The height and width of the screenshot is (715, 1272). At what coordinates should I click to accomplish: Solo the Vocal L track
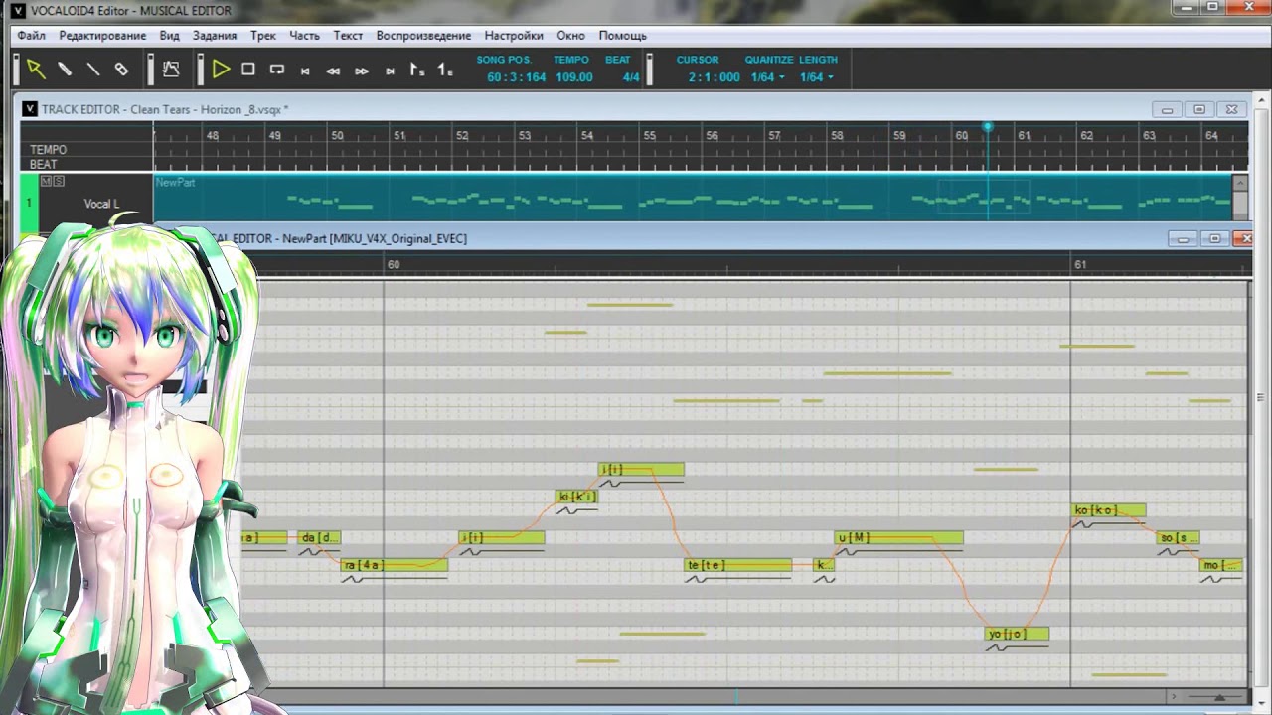point(59,181)
